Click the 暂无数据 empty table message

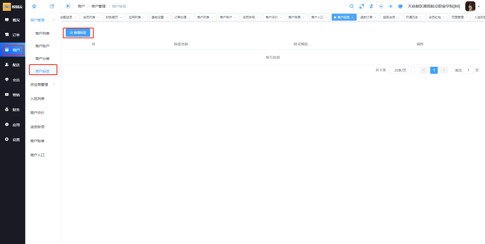273,57
